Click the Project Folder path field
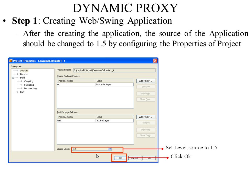This screenshot has height=188, width=251. pos(114,70)
